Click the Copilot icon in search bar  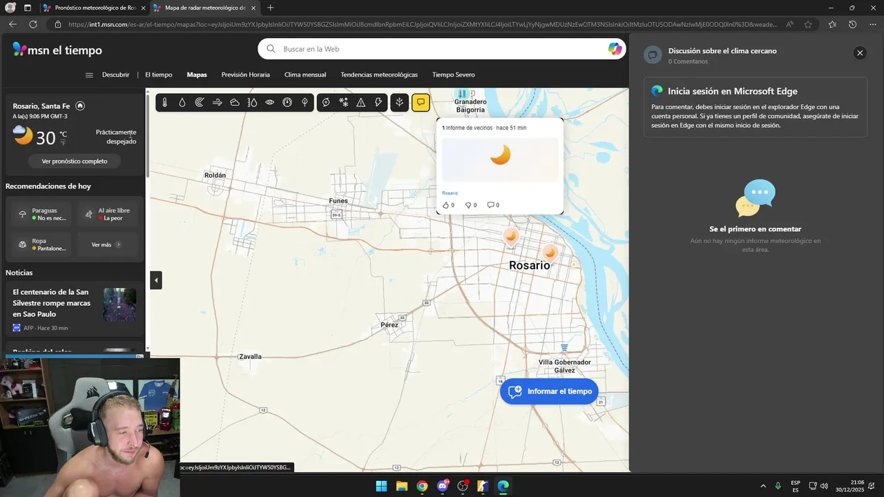click(x=615, y=49)
